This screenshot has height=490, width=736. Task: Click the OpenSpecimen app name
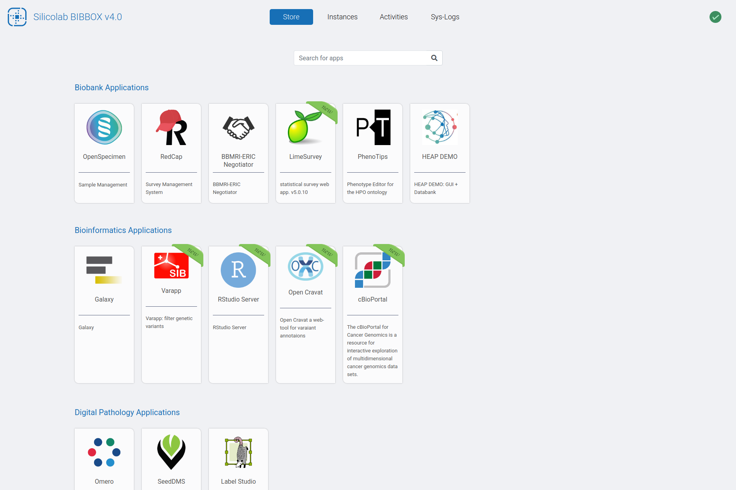[x=104, y=157]
